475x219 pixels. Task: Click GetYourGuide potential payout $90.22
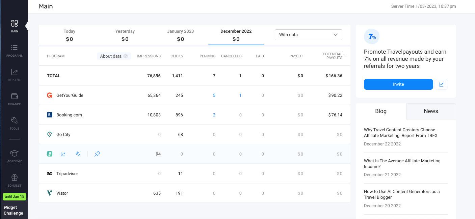point(335,95)
